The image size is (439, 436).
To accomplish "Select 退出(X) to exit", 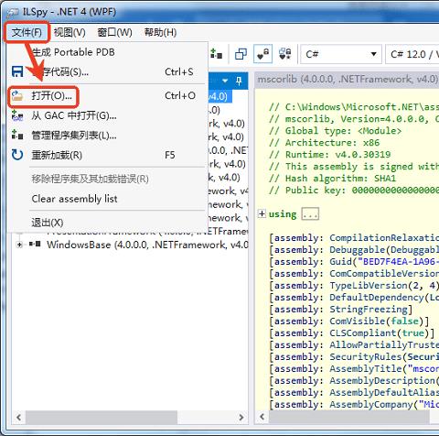I will (x=48, y=223).
